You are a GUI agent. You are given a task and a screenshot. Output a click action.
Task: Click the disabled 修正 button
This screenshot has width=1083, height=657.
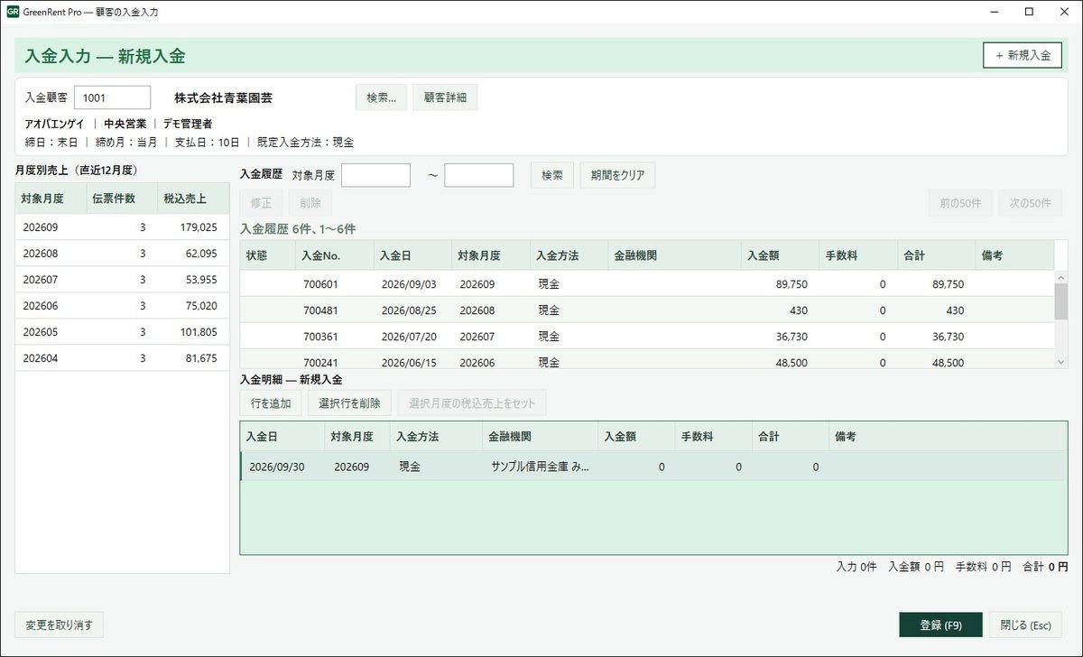click(261, 203)
